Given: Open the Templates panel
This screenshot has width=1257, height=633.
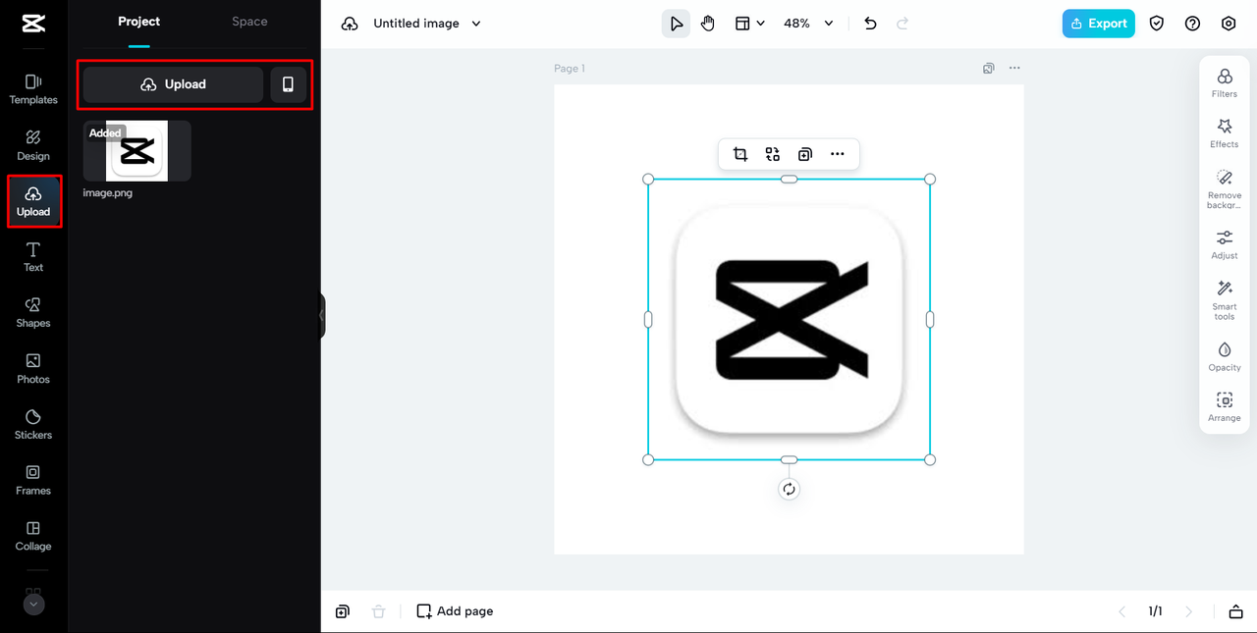Looking at the screenshot, I should pyautogui.click(x=33, y=89).
